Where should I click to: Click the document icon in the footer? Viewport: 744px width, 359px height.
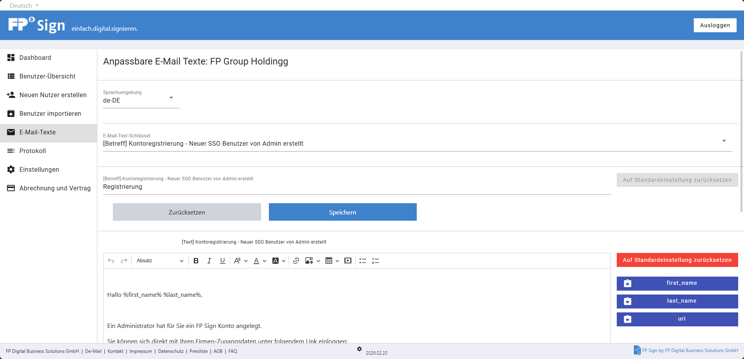point(637,350)
